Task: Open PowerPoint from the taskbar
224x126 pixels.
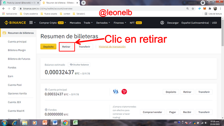Action: click(x=45, y=123)
